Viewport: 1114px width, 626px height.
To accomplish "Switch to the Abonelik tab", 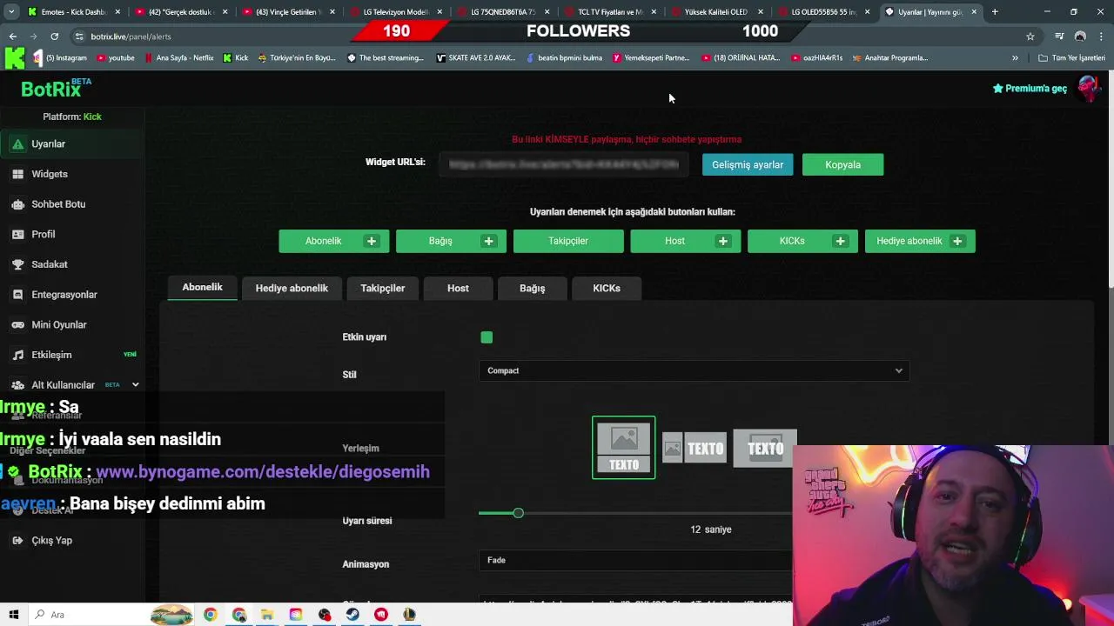I will pos(202,288).
